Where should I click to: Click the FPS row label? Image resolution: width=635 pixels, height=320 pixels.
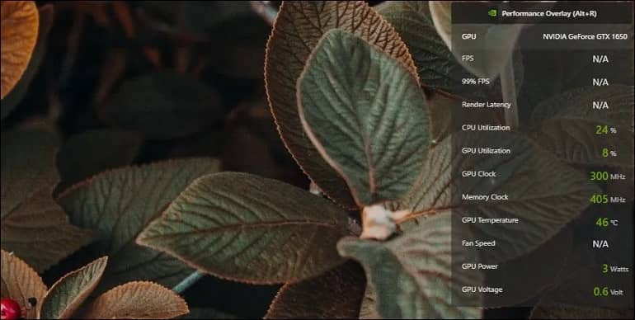click(468, 59)
